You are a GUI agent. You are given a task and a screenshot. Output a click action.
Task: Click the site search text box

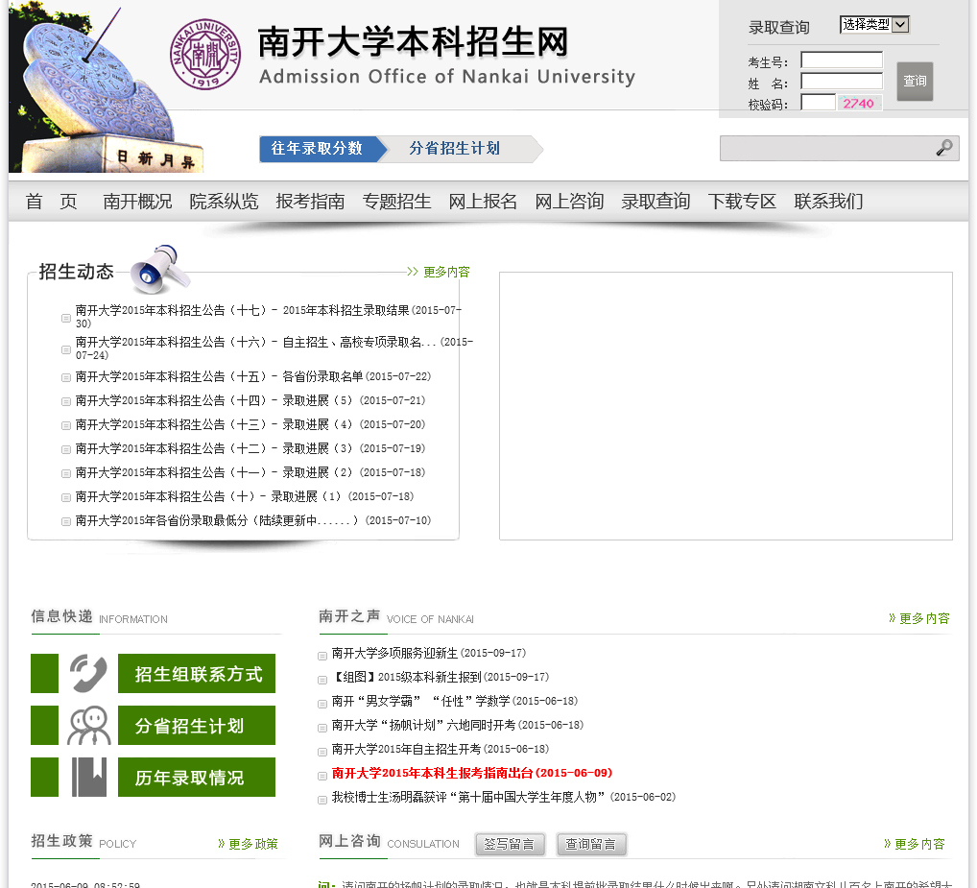(x=827, y=148)
